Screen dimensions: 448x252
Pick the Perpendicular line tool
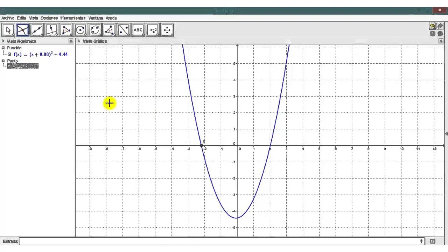pyautogui.click(x=51, y=30)
